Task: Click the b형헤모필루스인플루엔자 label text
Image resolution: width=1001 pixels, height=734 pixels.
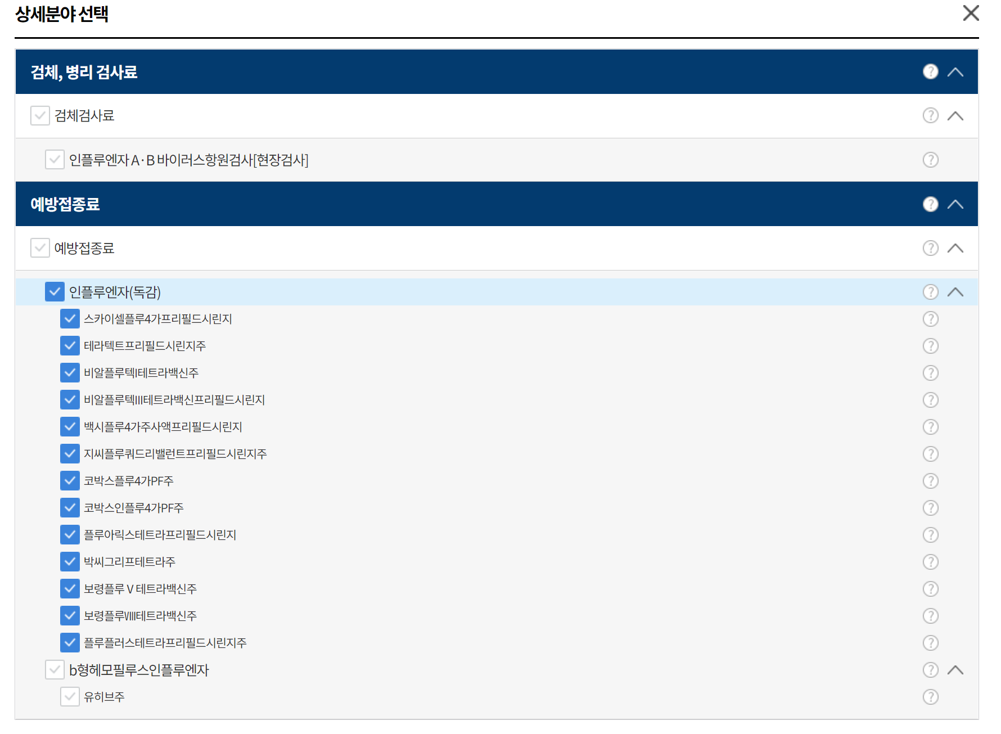Action: (x=139, y=670)
